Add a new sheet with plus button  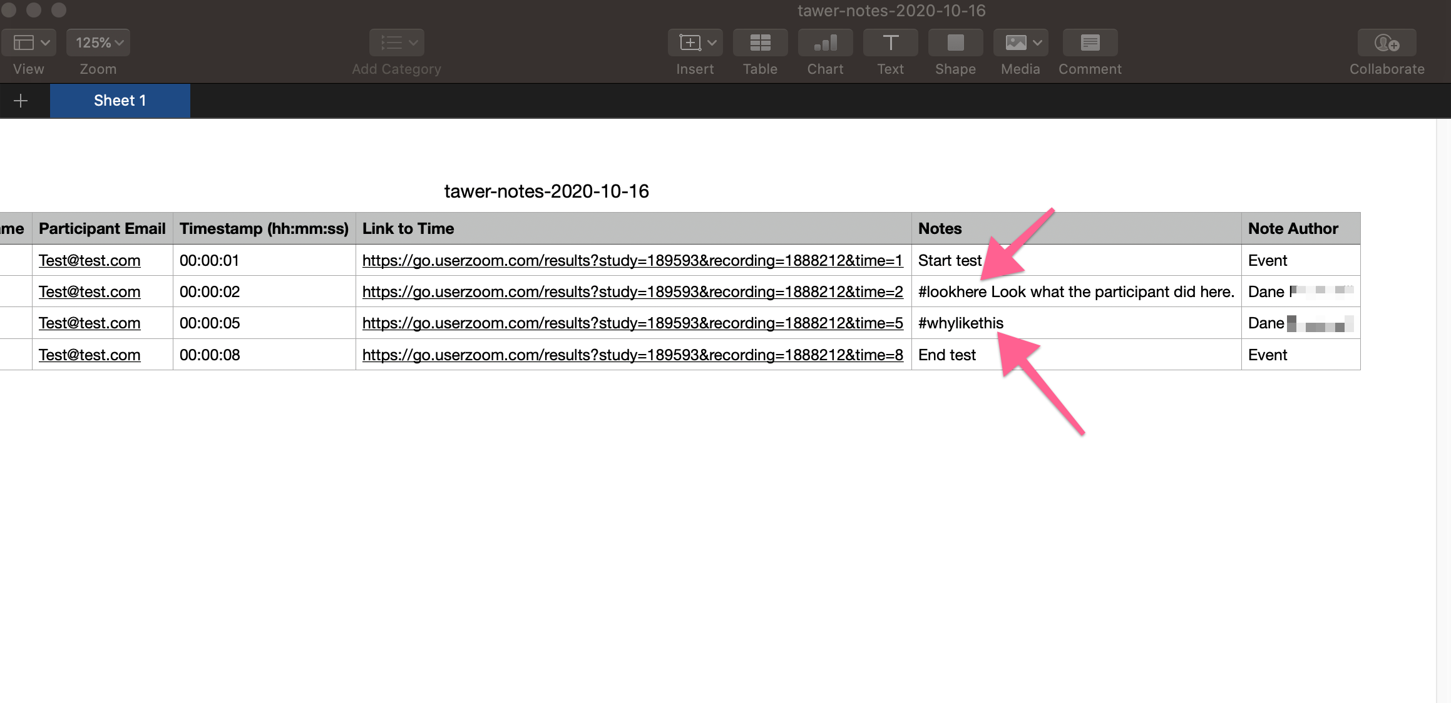point(21,101)
